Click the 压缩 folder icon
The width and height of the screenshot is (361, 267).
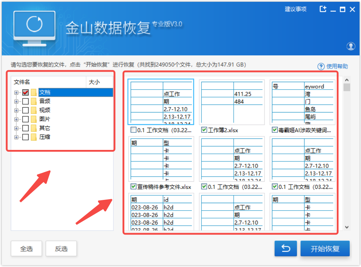34,137
